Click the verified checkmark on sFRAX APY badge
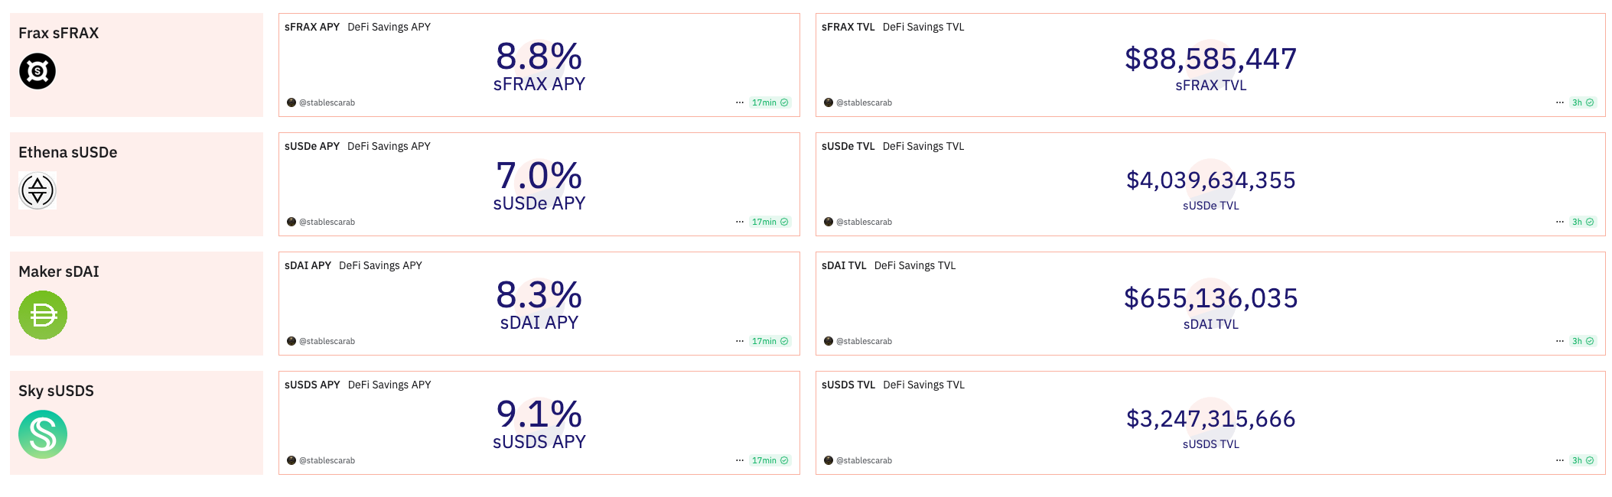The width and height of the screenshot is (1612, 497). tap(783, 102)
